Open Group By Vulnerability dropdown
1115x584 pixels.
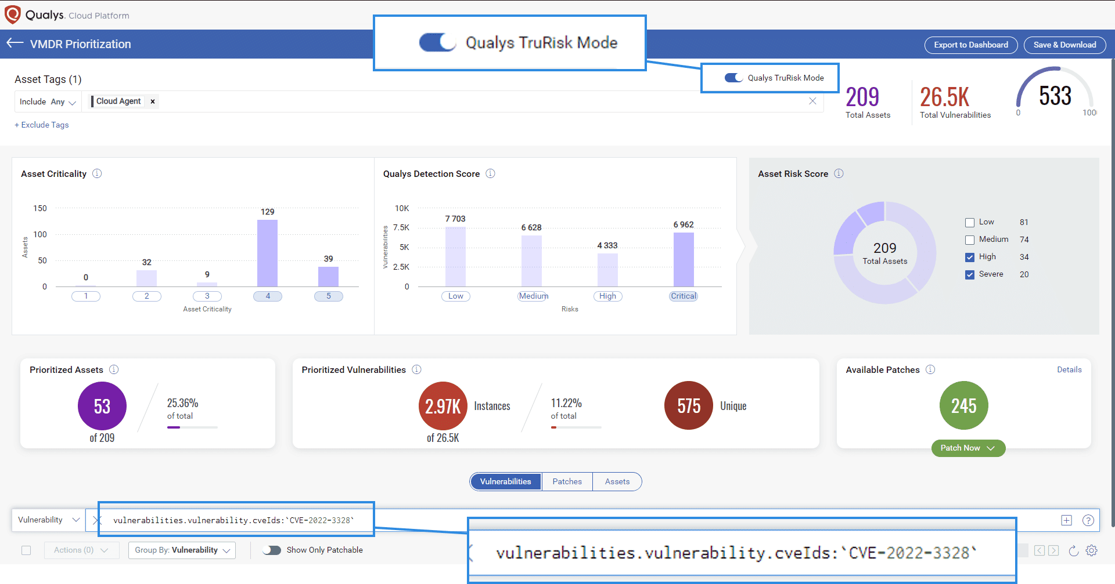click(x=182, y=550)
